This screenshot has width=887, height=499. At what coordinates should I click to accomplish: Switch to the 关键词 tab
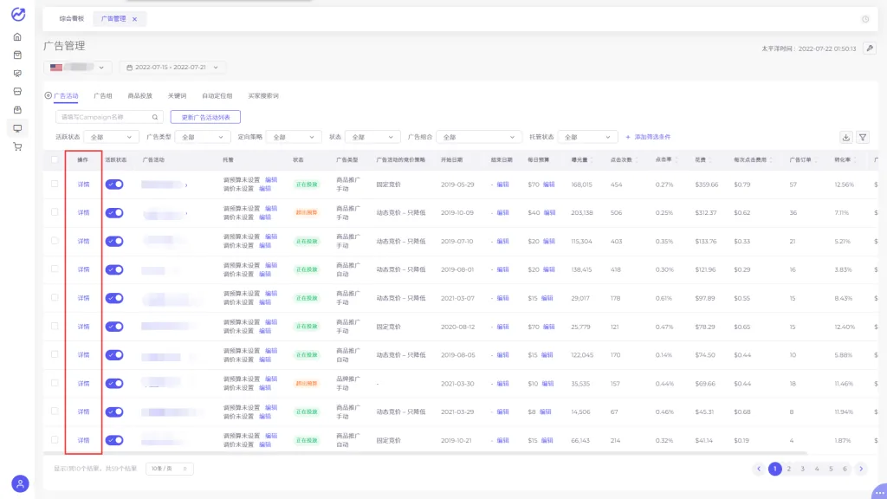tap(177, 95)
